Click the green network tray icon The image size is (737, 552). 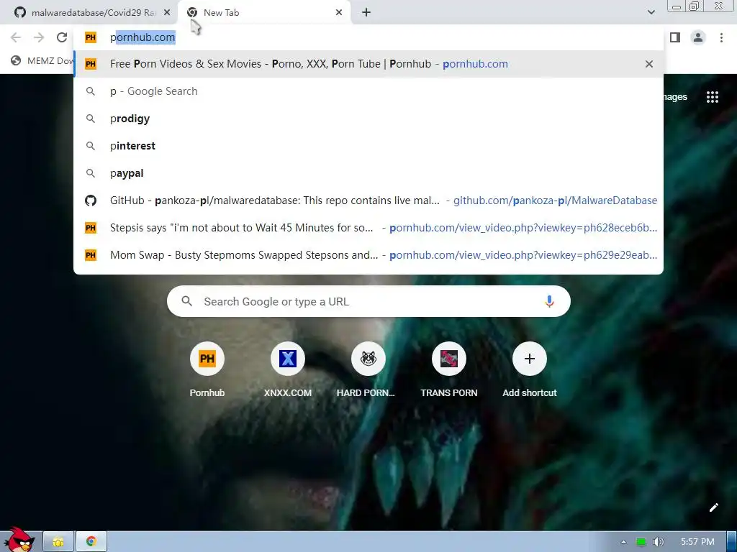641,542
